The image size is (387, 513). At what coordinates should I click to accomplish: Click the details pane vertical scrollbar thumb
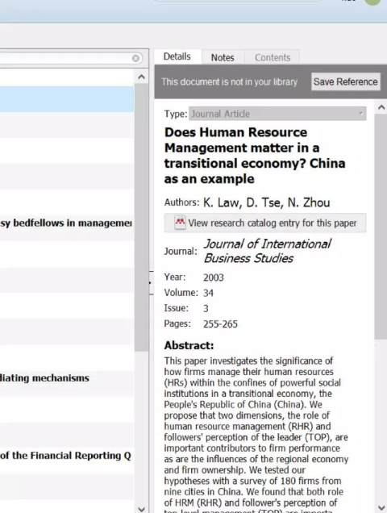point(381,227)
